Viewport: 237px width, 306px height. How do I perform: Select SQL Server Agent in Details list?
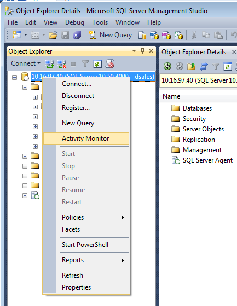click(202, 160)
